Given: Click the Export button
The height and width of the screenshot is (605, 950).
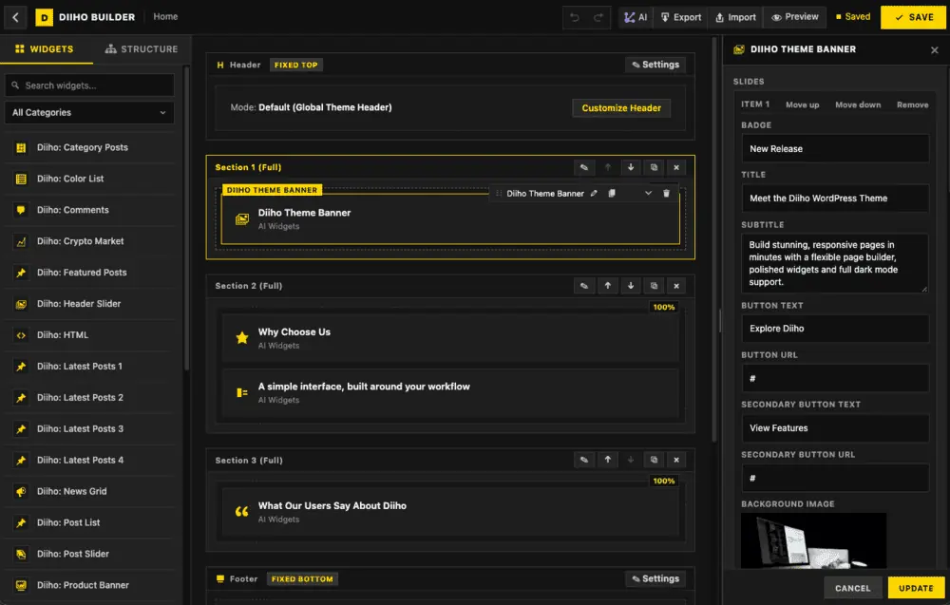Looking at the screenshot, I should point(681,17).
